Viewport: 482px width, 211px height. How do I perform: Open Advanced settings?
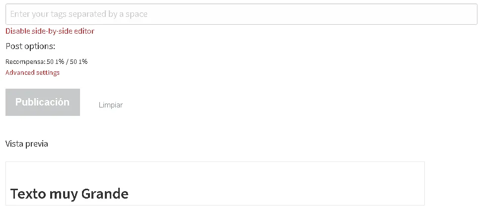tap(32, 73)
